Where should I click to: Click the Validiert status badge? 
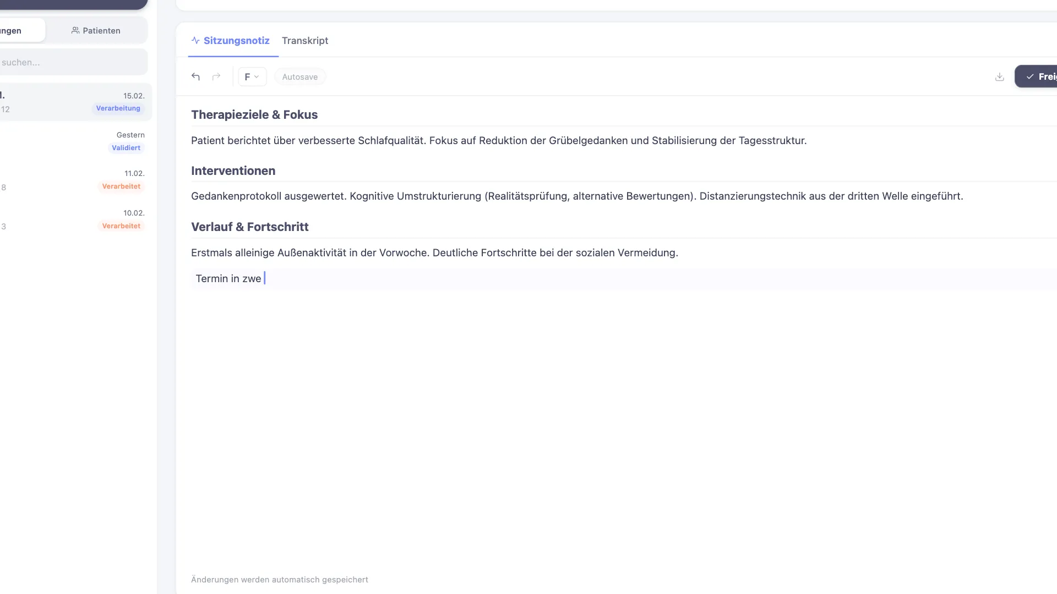(x=126, y=147)
